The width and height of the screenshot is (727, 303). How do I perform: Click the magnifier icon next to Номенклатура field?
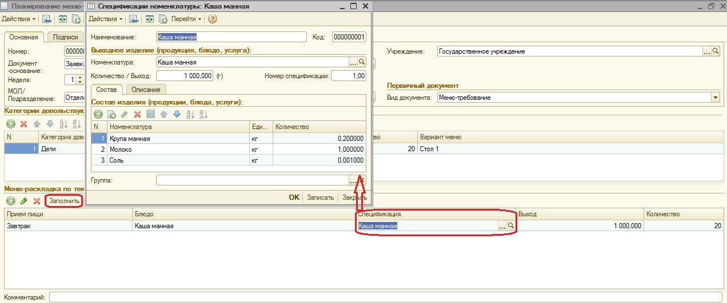[x=361, y=62]
